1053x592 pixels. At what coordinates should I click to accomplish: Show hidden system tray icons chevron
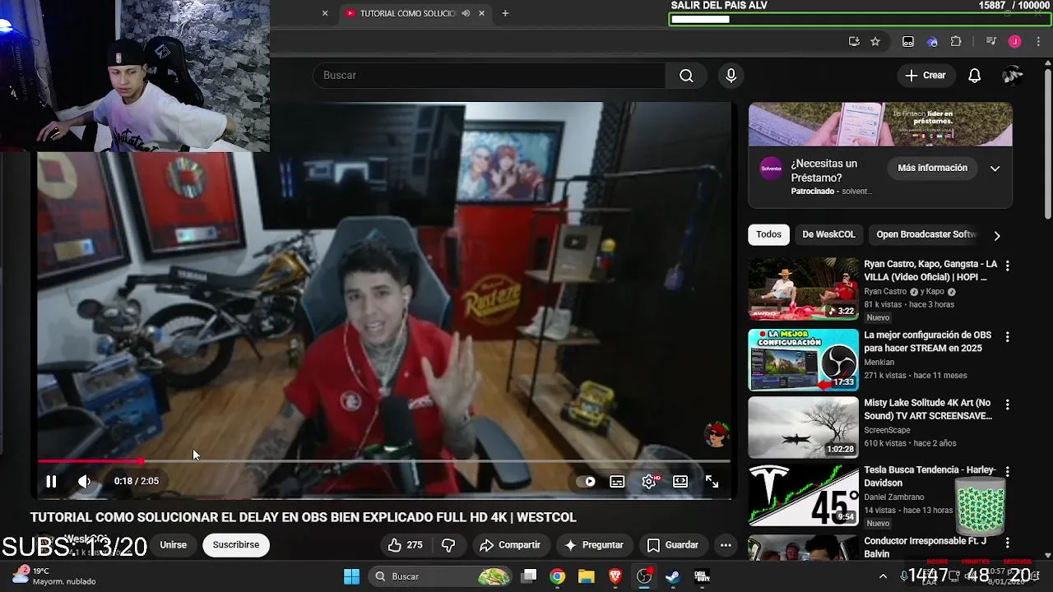883,576
